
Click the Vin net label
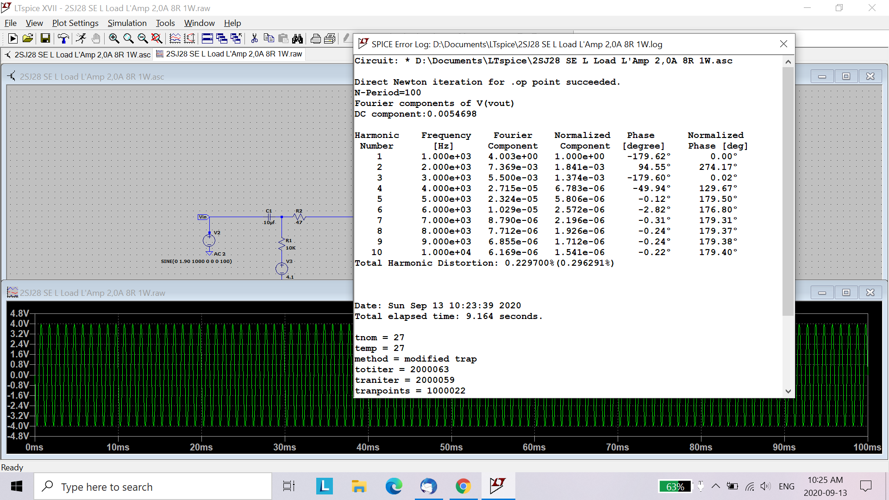click(203, 217)
